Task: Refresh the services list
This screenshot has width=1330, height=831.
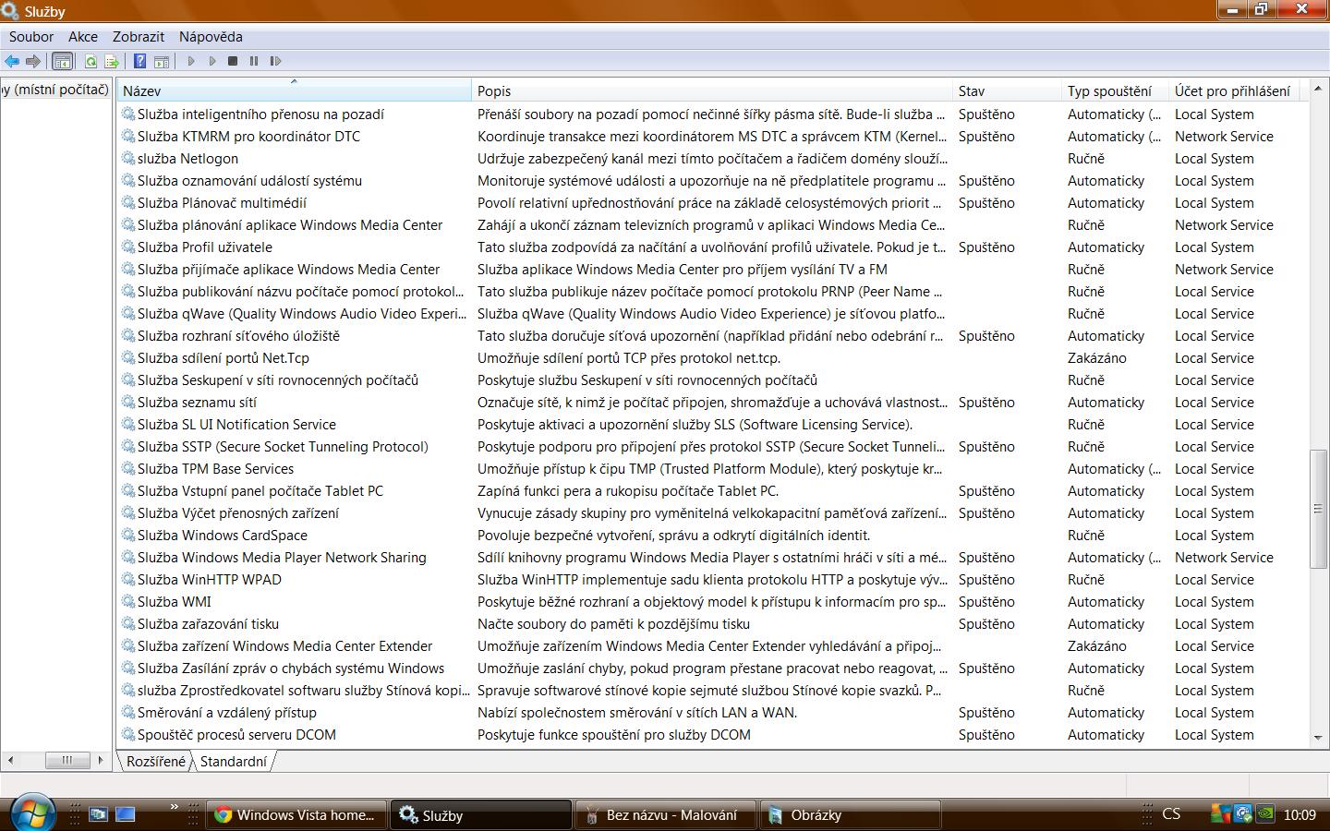Action: click(x=91, y=61)
